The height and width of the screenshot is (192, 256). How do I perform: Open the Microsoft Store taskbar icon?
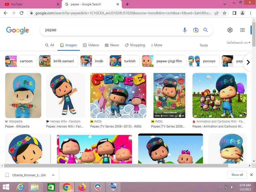(51, 187)
